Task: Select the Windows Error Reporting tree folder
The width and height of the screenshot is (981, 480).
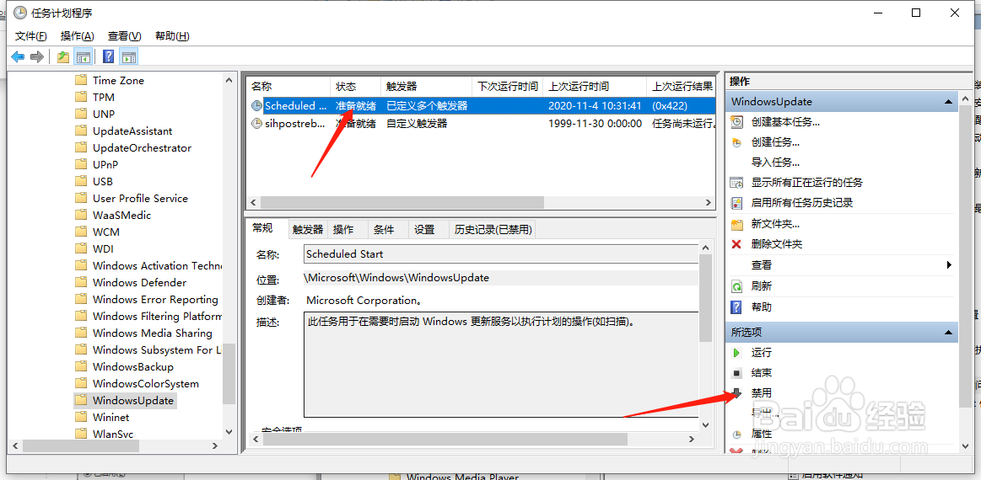Action: pos(155,300)
